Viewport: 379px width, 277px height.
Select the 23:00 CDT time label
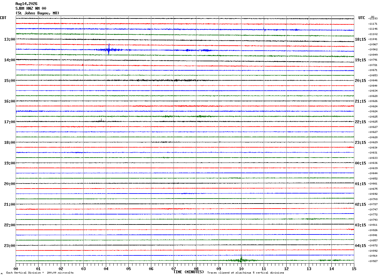point(10,245)
